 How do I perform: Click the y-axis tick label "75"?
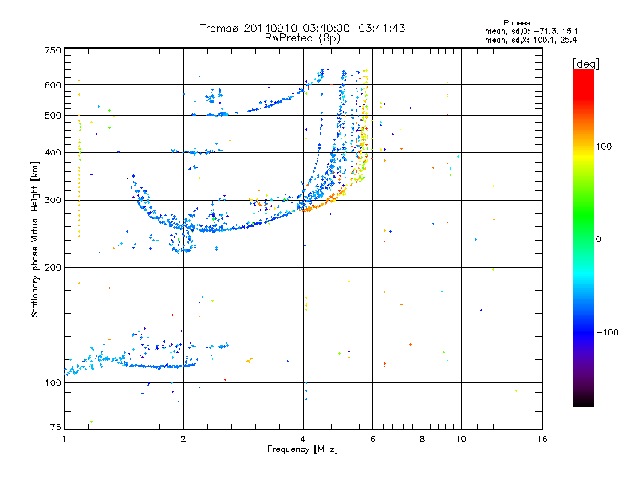point(56,427)
